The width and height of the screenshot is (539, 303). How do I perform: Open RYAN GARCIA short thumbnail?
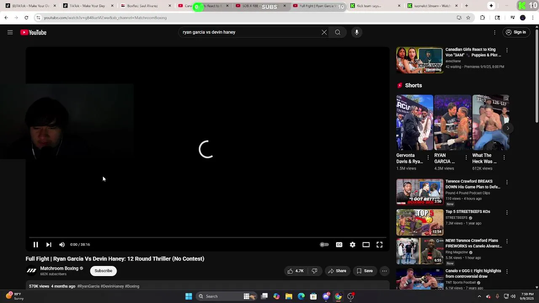pos(453,122)
